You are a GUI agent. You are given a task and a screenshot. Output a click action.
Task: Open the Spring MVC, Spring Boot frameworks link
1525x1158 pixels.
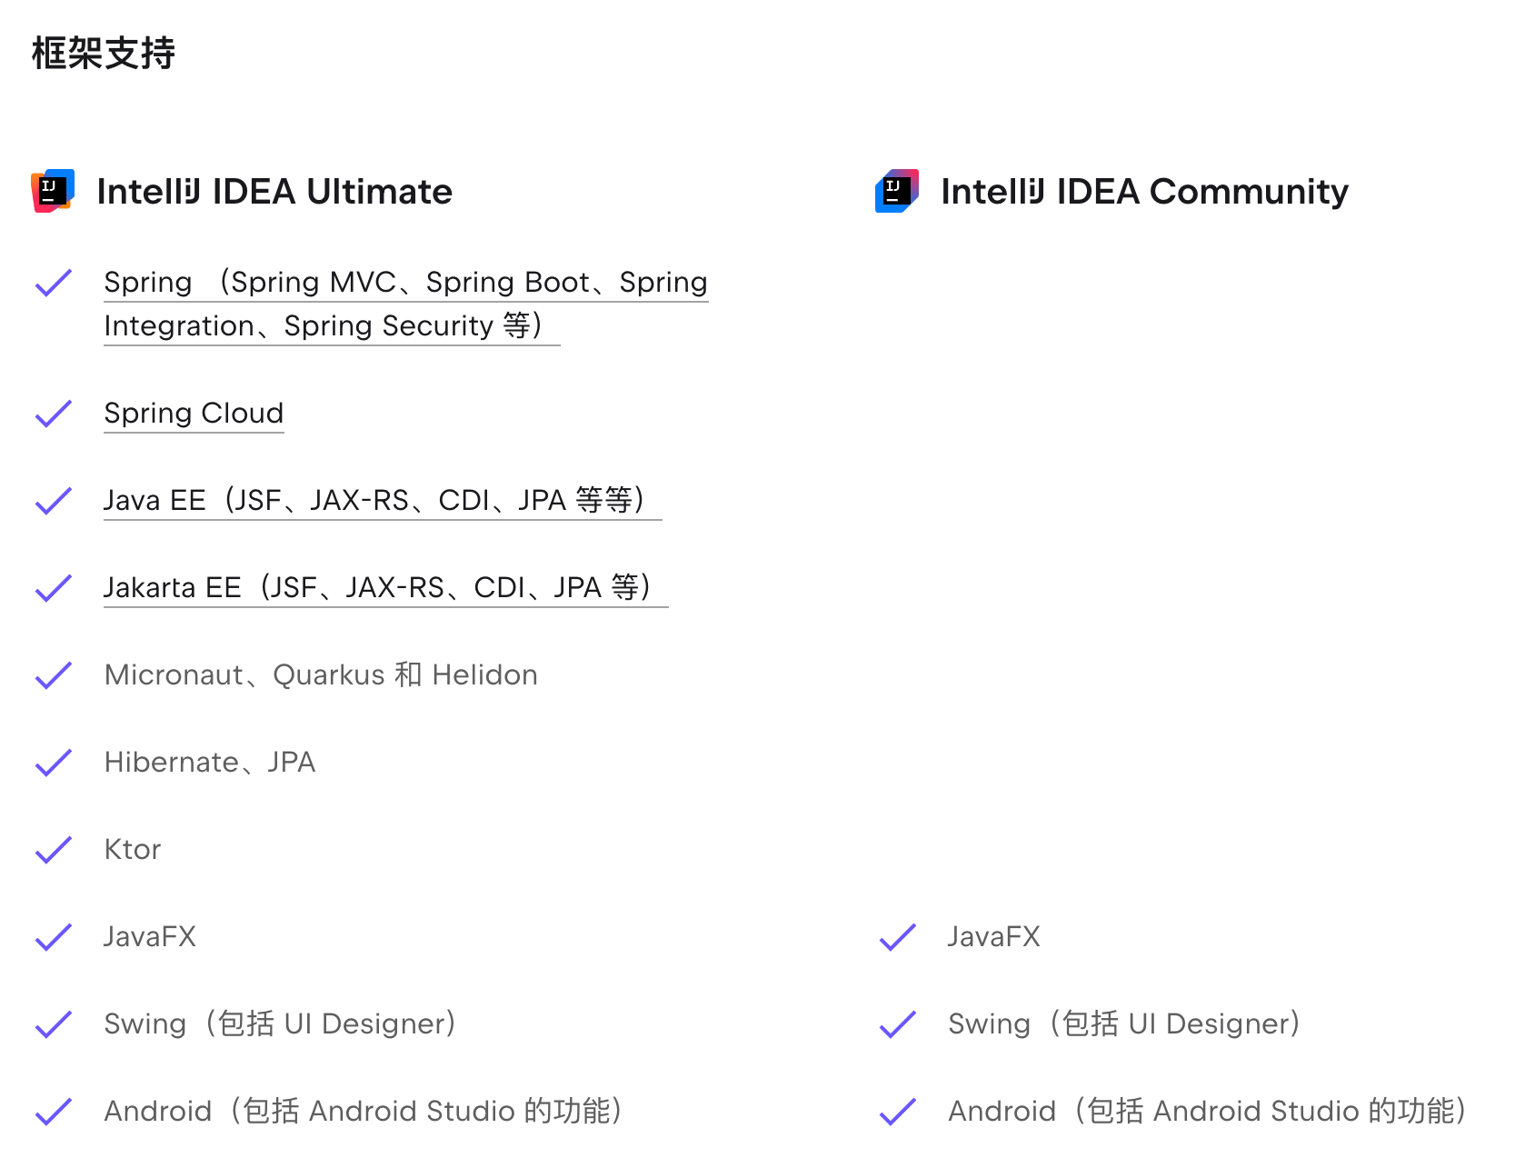(405, 304)
